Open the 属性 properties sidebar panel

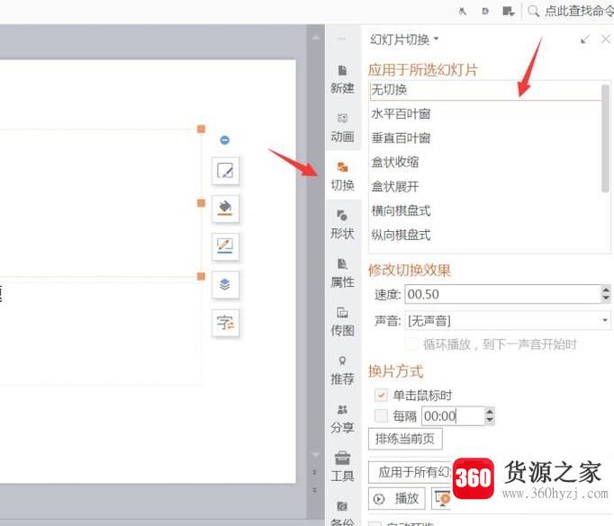pos(342,273)
